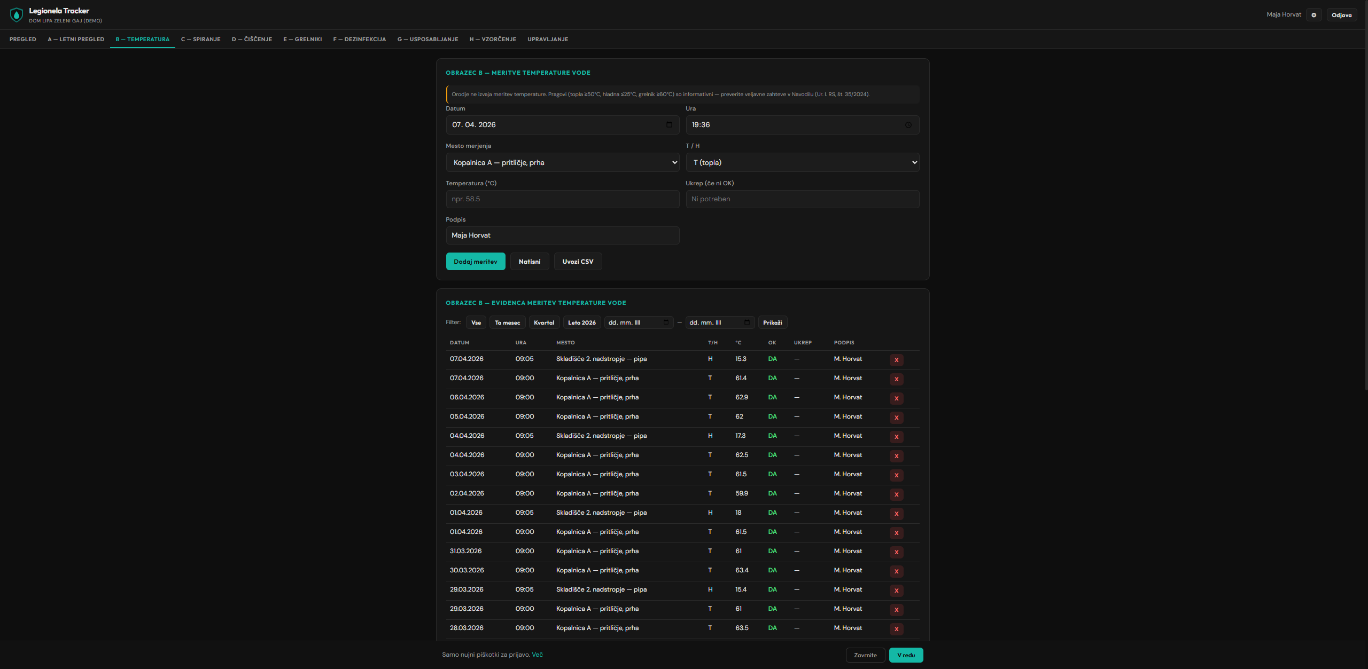This screenshot has height=669, width=1368.
Task: Open calendar picker in Datum field
Action: pyautogui.click(x=669, y=124)
